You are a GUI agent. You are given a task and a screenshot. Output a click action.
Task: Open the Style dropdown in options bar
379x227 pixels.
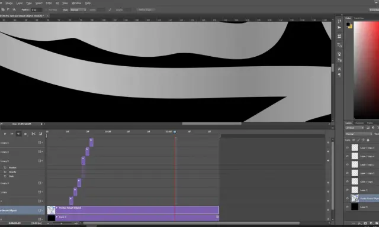[x=78, y=10]
